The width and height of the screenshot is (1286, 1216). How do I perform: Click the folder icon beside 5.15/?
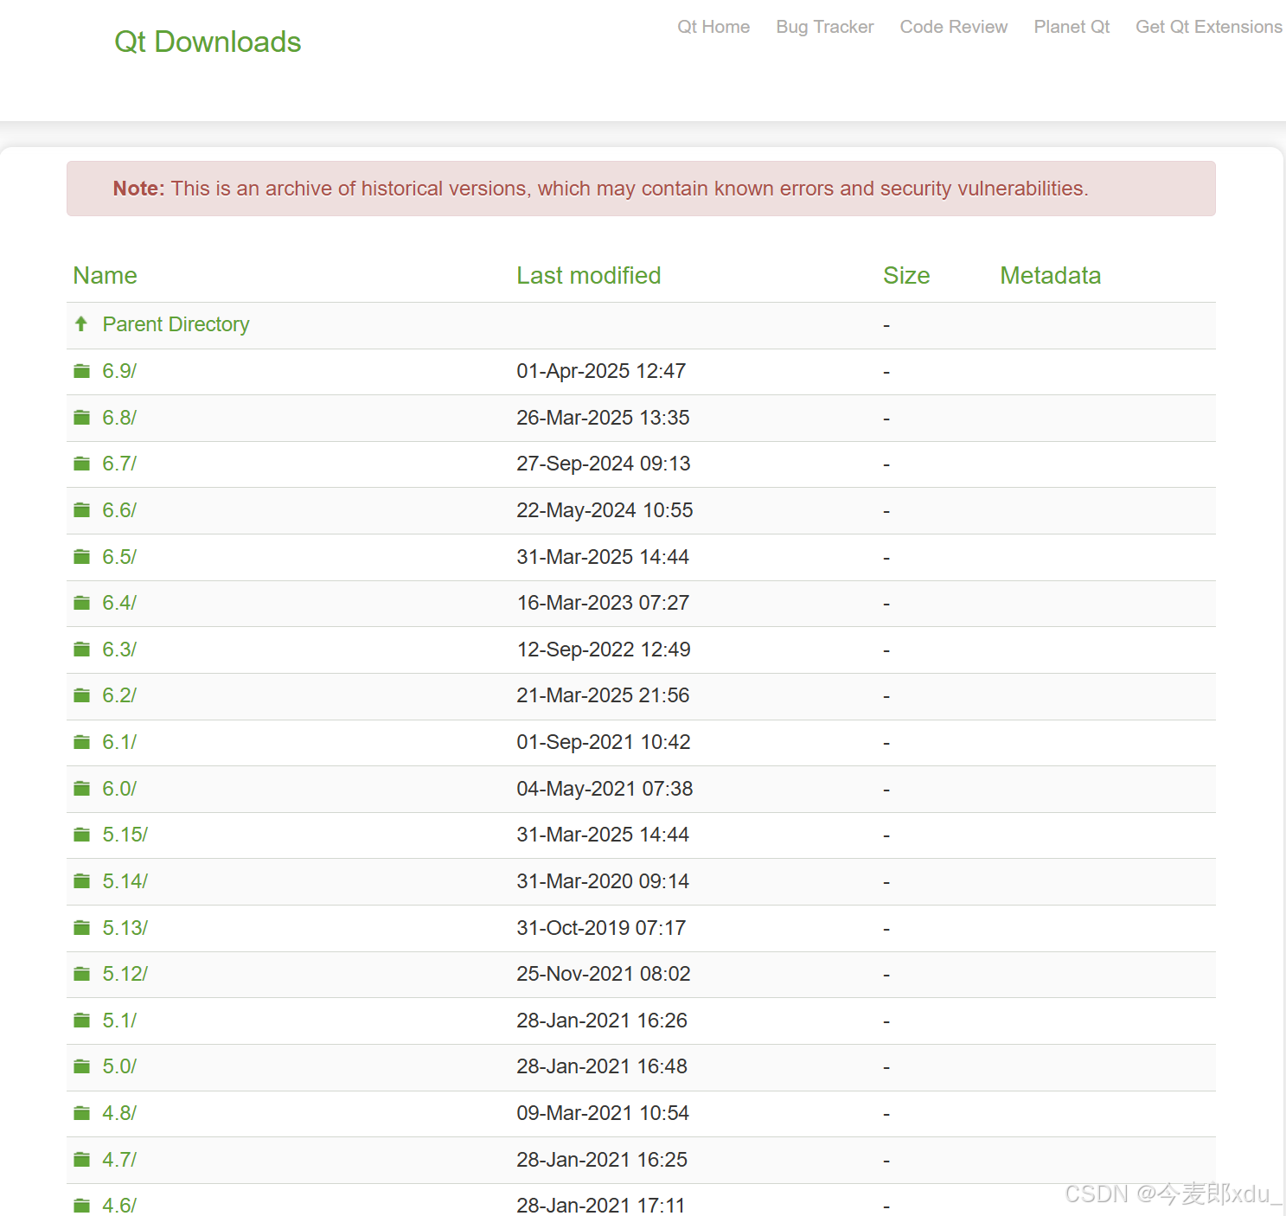(82, 835)
